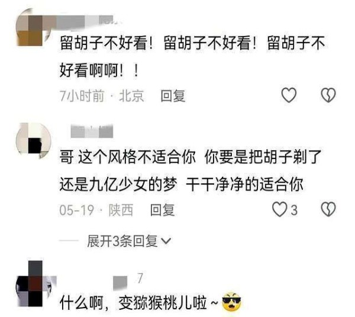This screenshot has width=355, height=317.
Task: Open third commenter's dark avatar
Action: tap(34, 283)
